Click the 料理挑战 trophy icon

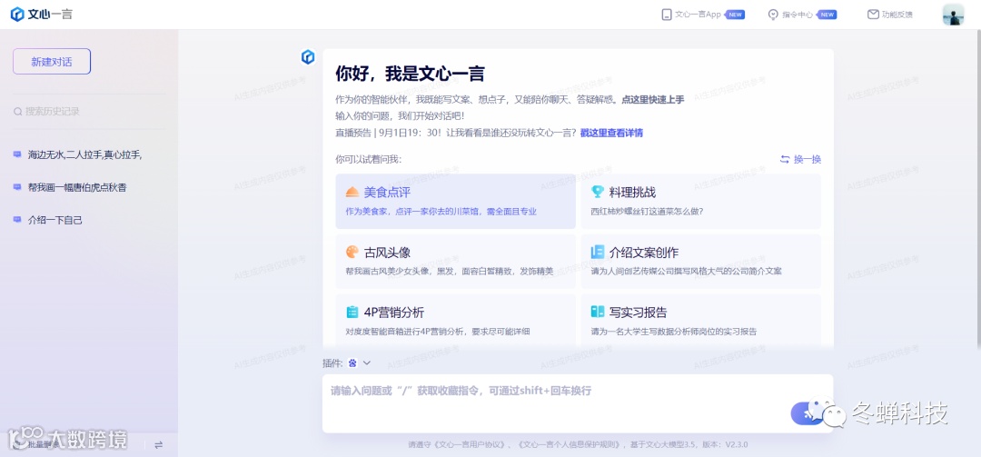coord(598,193)
